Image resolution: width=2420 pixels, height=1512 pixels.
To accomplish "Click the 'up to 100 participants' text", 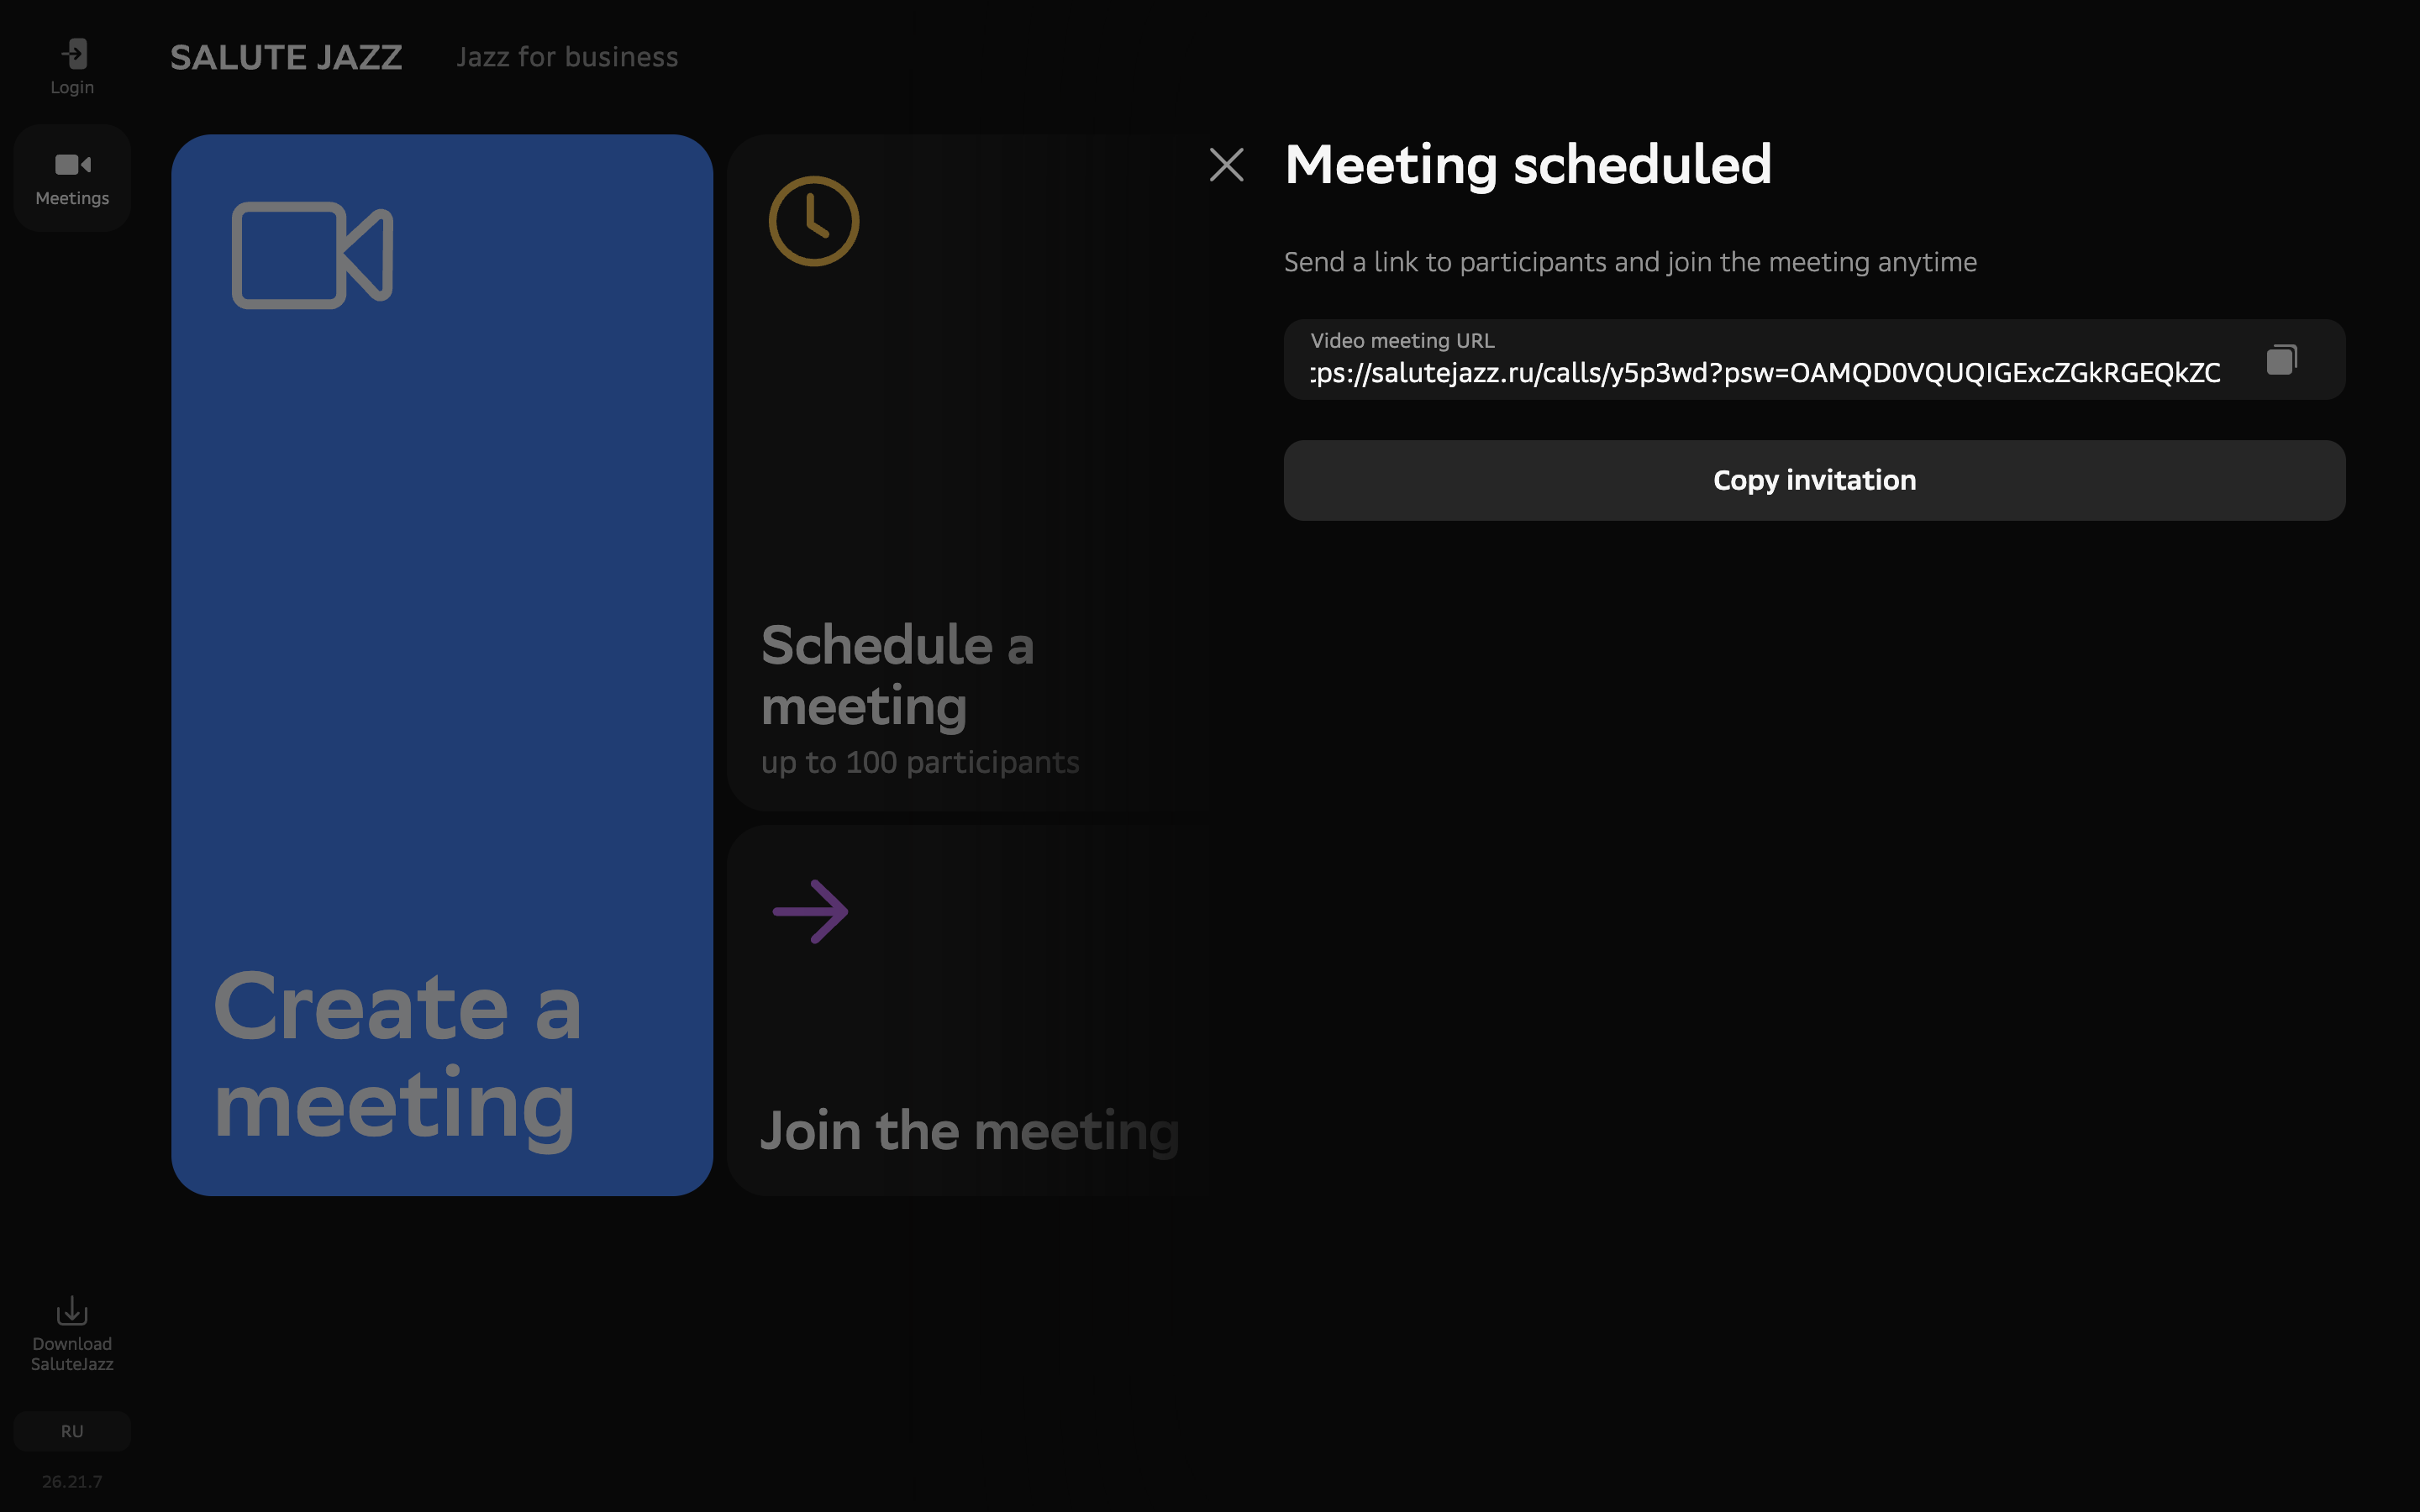I will (x=920, y=762).
